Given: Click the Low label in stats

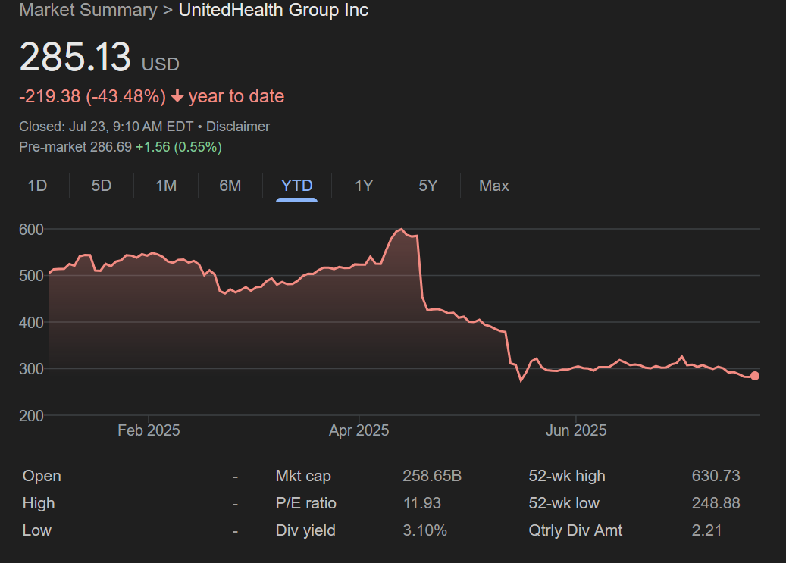Looking at the screenshot, I should [x=36, y=530].
